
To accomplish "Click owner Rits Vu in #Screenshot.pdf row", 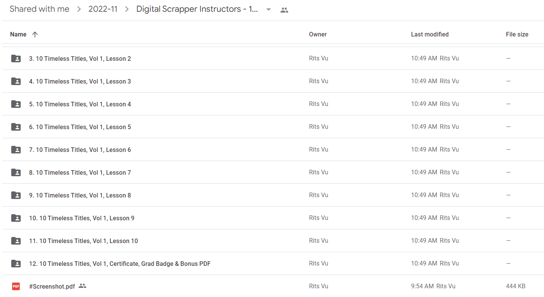I will point(319,286).
